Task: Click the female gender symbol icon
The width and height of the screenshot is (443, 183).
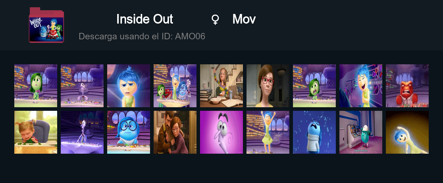Action: [215, 19]
